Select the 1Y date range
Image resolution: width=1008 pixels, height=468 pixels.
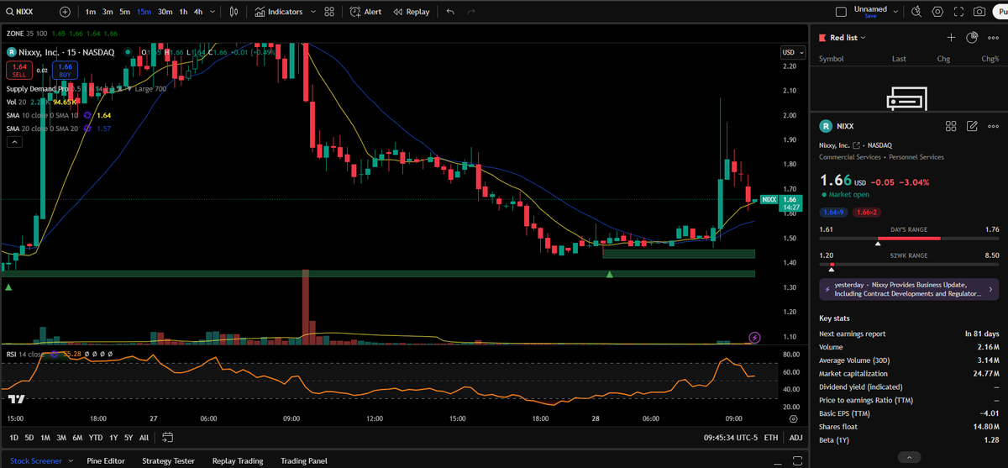113,438
